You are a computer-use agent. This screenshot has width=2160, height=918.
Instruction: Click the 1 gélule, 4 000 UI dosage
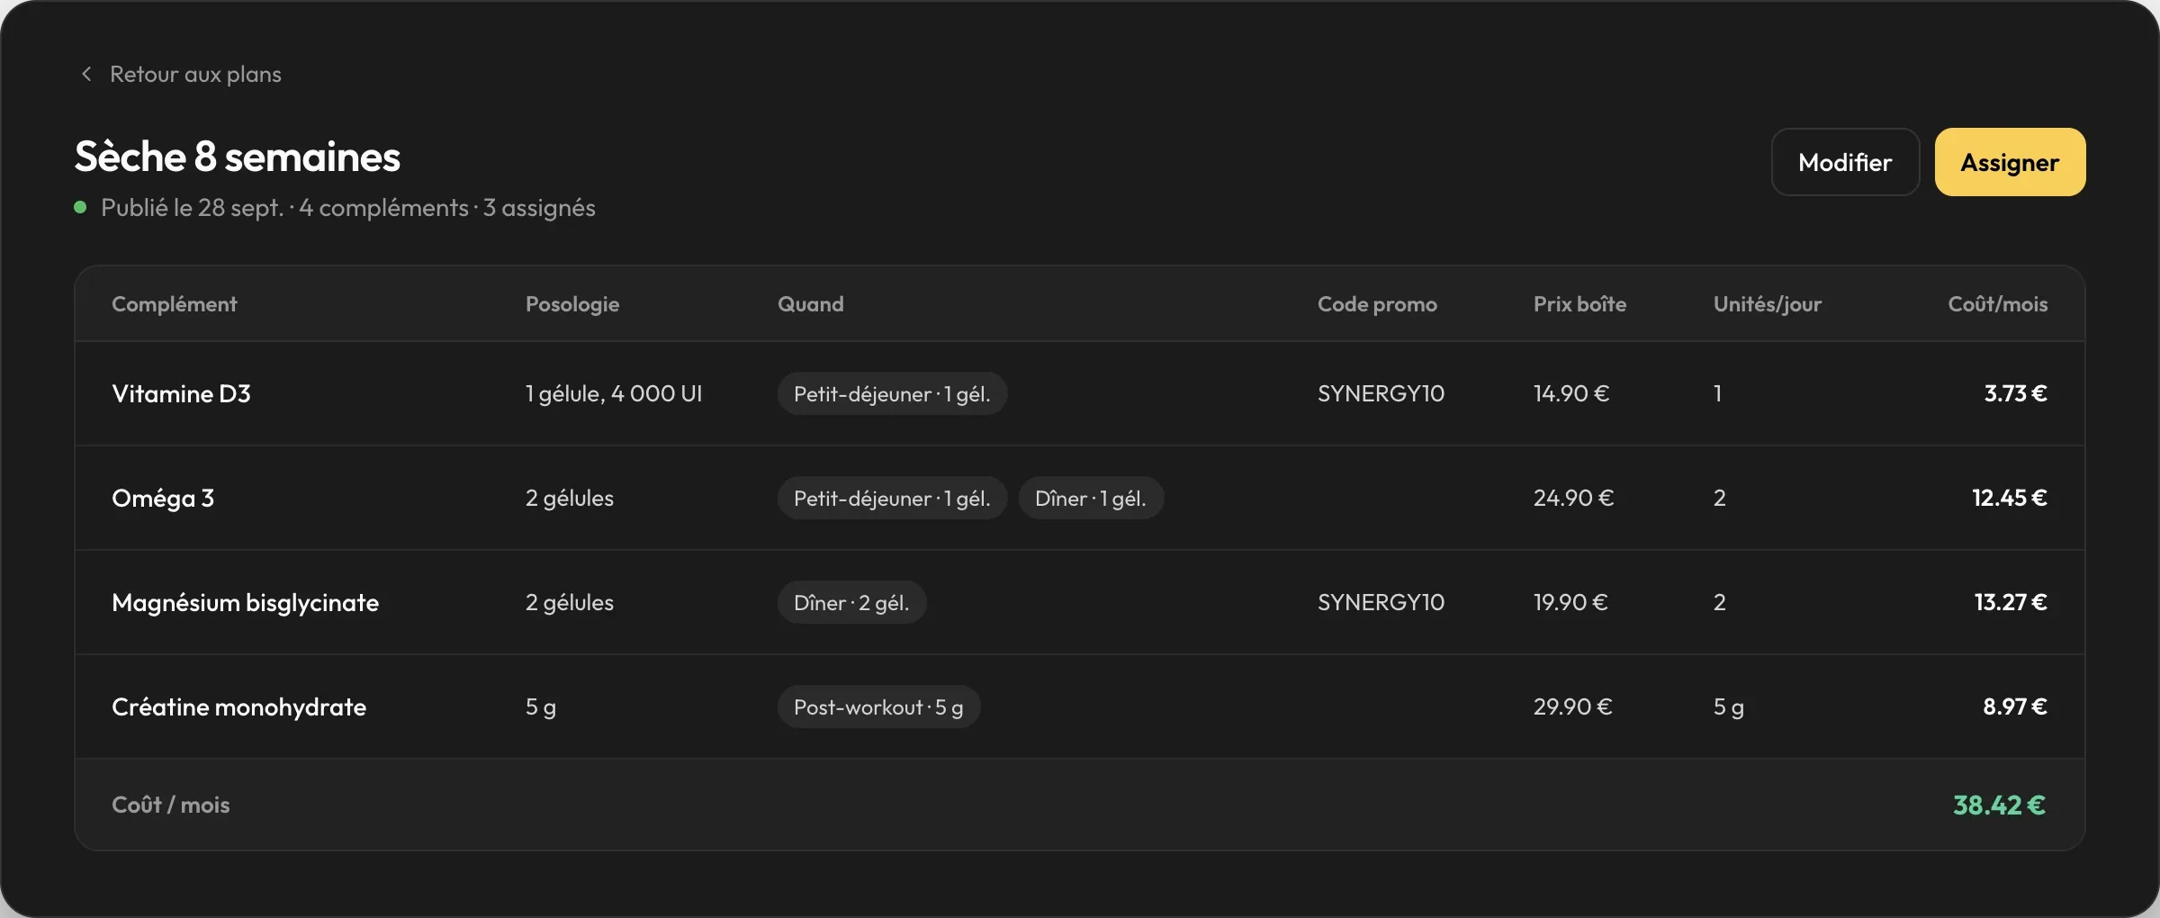(614, 393)
